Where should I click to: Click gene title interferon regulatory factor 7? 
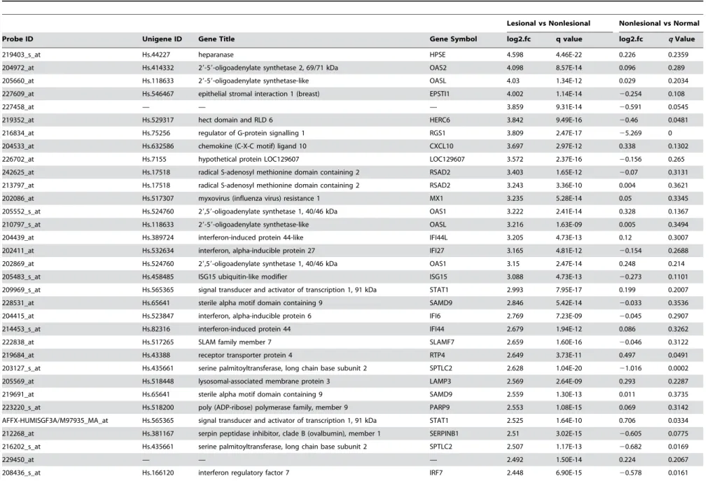[x=243, y=473]
